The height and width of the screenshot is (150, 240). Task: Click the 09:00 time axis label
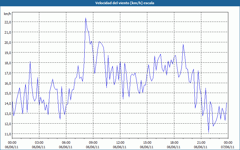point(93,143)
